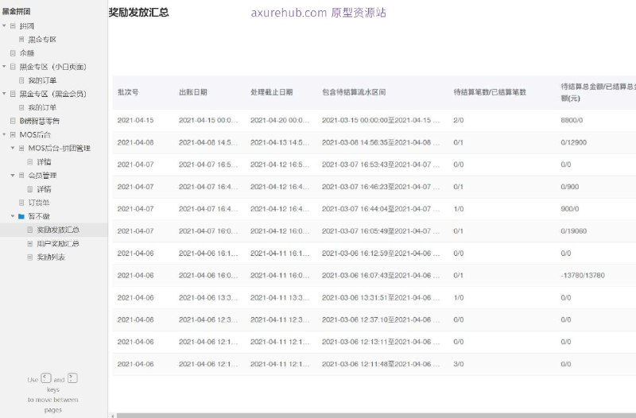This screenshot has width=636, height=418.
Task: Click the 2021-04-13 14:5… deadline cell
Action: tap(280, 142)
